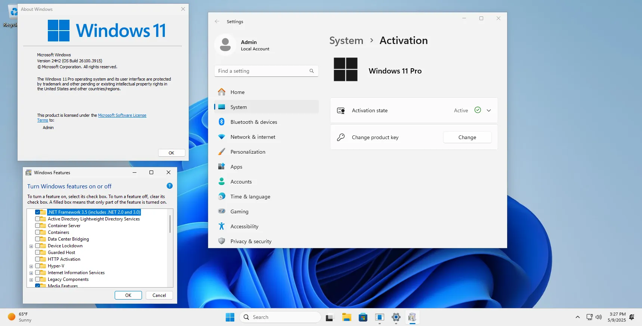Check HTTP Activation checkbox
Screen dimensions: 642x326
click(x=38, y=259)
